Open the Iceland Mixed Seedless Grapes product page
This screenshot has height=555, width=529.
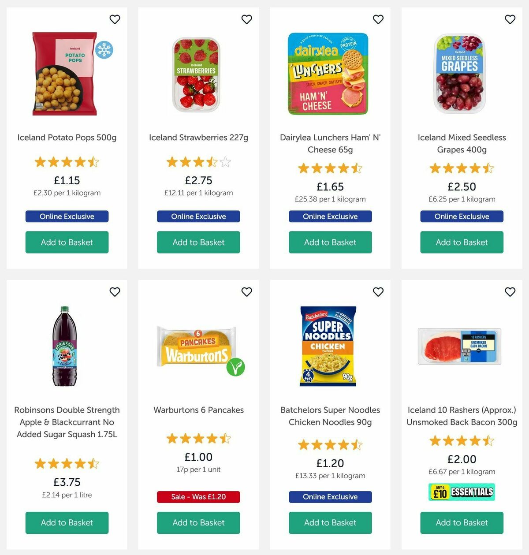[461, 144]
